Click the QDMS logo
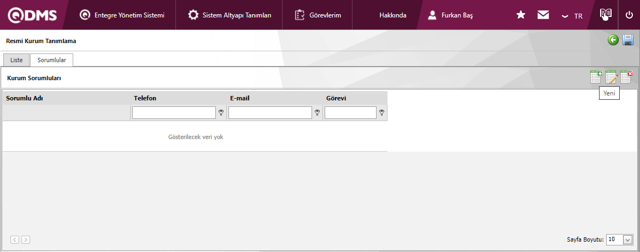The height and width of the screenshot is (252, 640). coord(32,15)
